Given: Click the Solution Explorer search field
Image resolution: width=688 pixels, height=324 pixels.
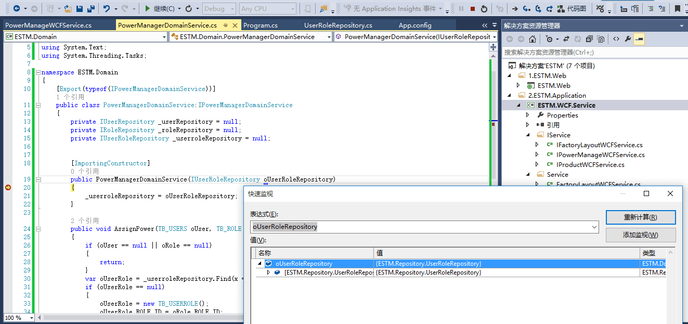Looking at the screenshot, I should pyautogui.click(x=593, y=53).
